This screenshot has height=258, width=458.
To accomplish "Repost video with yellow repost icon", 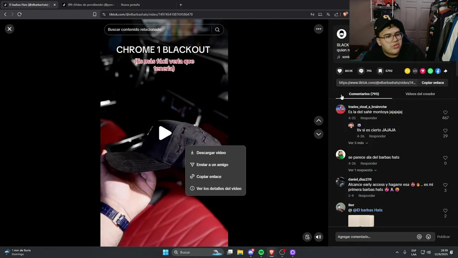I will click(407, 71).
